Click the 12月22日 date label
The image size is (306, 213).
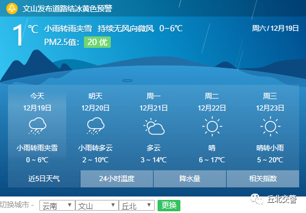[x=212, y=108]
